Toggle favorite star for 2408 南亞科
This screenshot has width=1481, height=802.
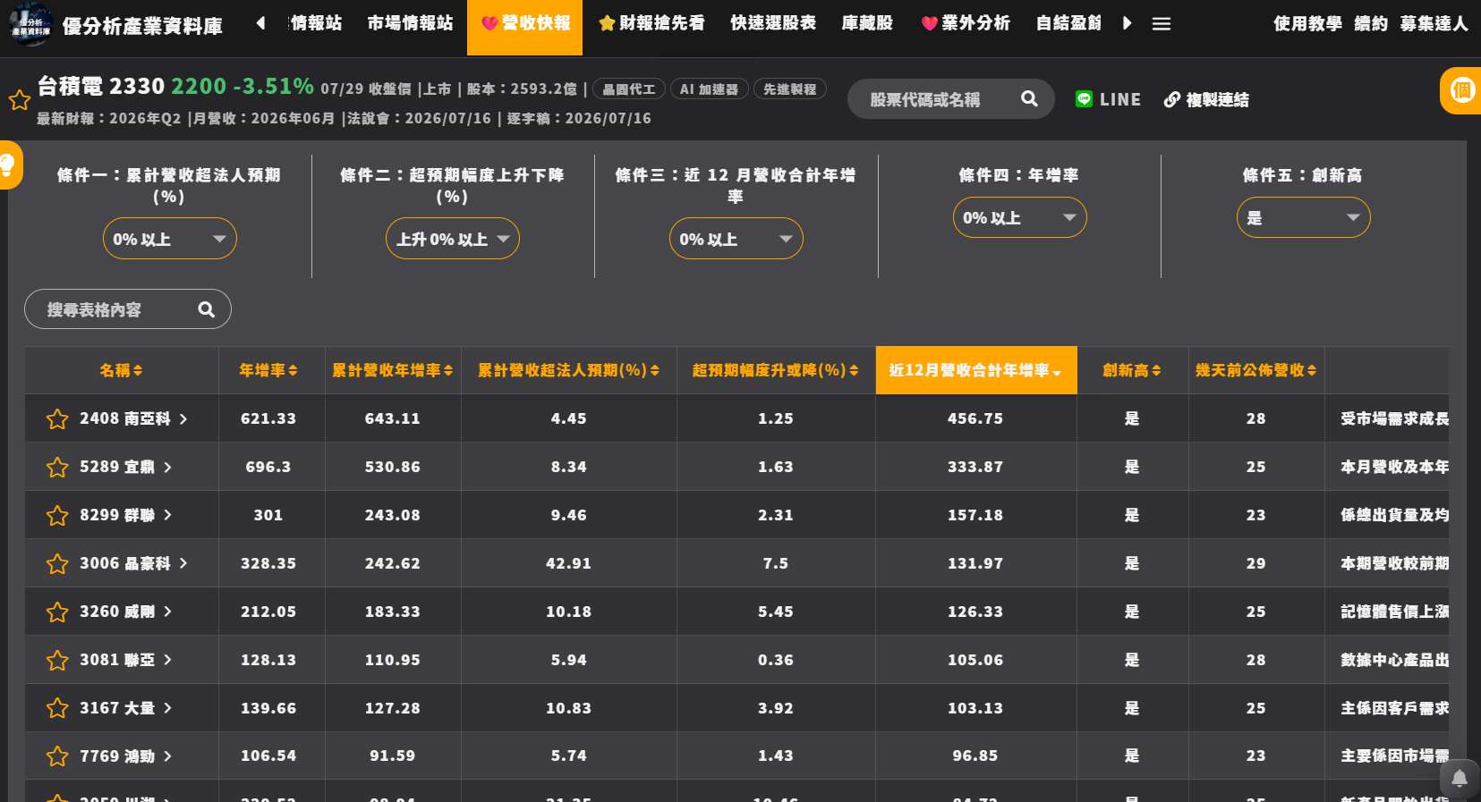(57, 418)
